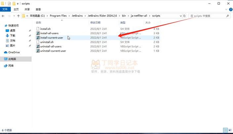
Task: Go back using the back arrow
Action: 3,16
